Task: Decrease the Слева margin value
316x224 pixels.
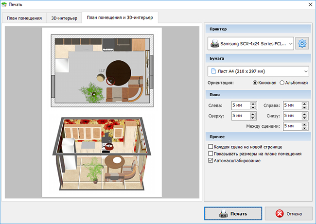Action: point(253,107)
